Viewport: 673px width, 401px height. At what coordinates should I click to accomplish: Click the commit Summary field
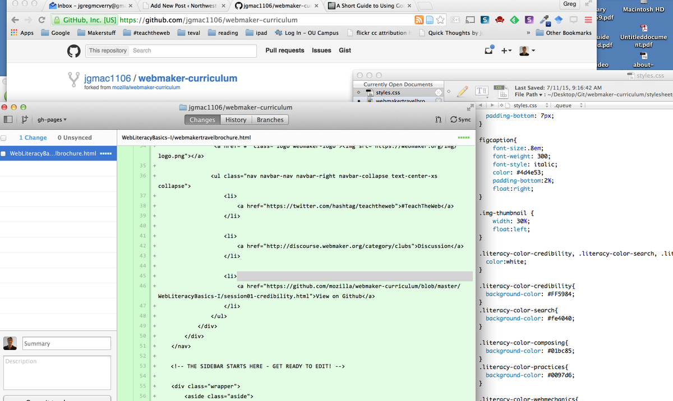pos(67,343)
